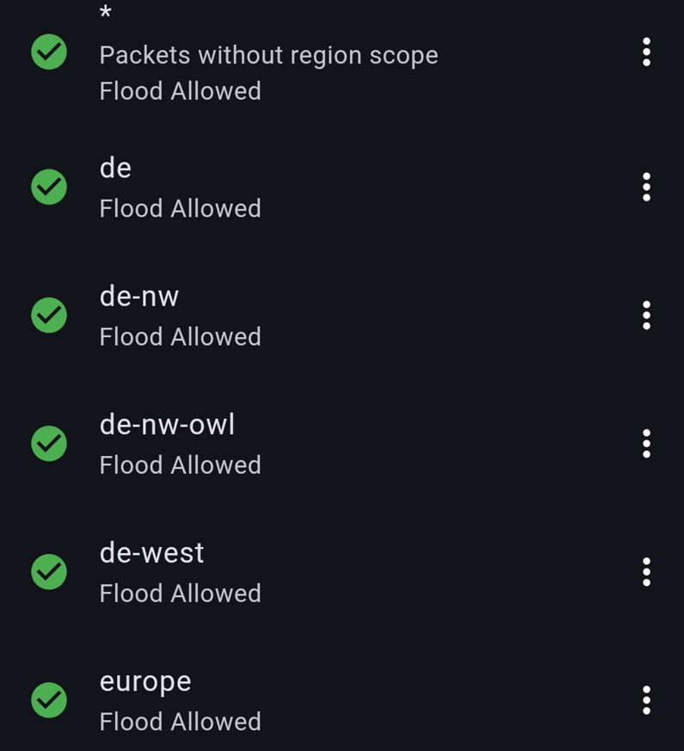The width and height of the screenshot is (684, 751).
Task: Open more options for de-nw-owl region
Action: pos(646,443)
